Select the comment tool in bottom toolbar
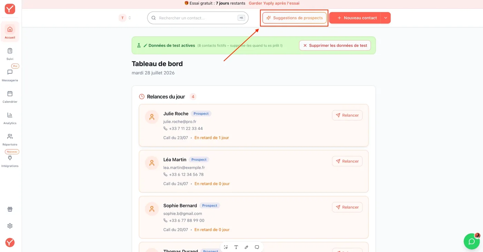Viewport: 483px width, 252px height. click(x=257, y=247)
